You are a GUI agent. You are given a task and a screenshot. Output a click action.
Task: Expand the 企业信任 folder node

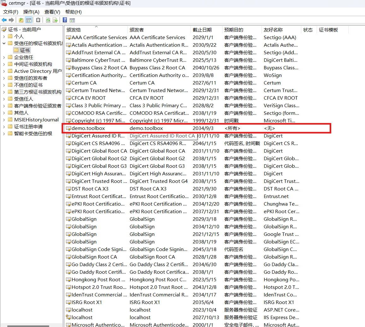tap(4, 57)
